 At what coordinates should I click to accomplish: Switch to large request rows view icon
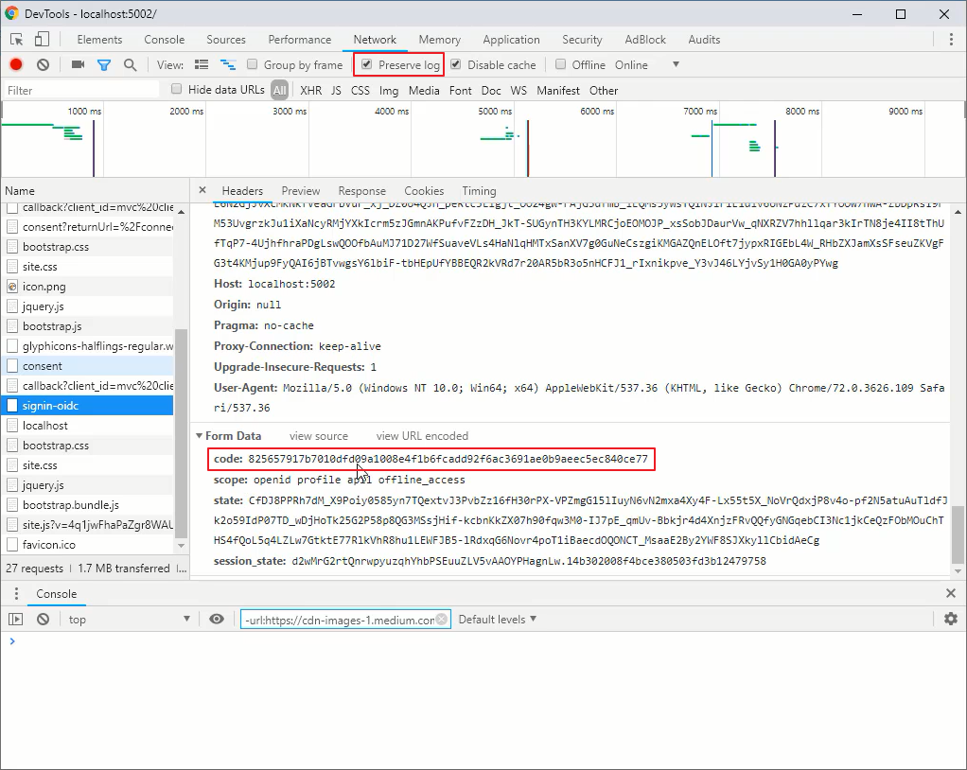201,64
